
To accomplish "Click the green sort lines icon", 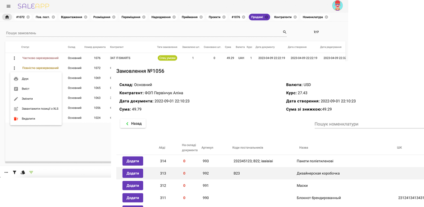I will 31,172.
